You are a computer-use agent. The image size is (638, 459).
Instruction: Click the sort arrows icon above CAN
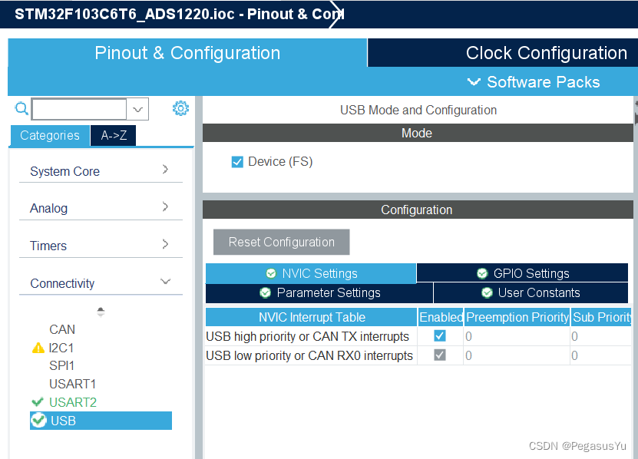coord(101,312)
